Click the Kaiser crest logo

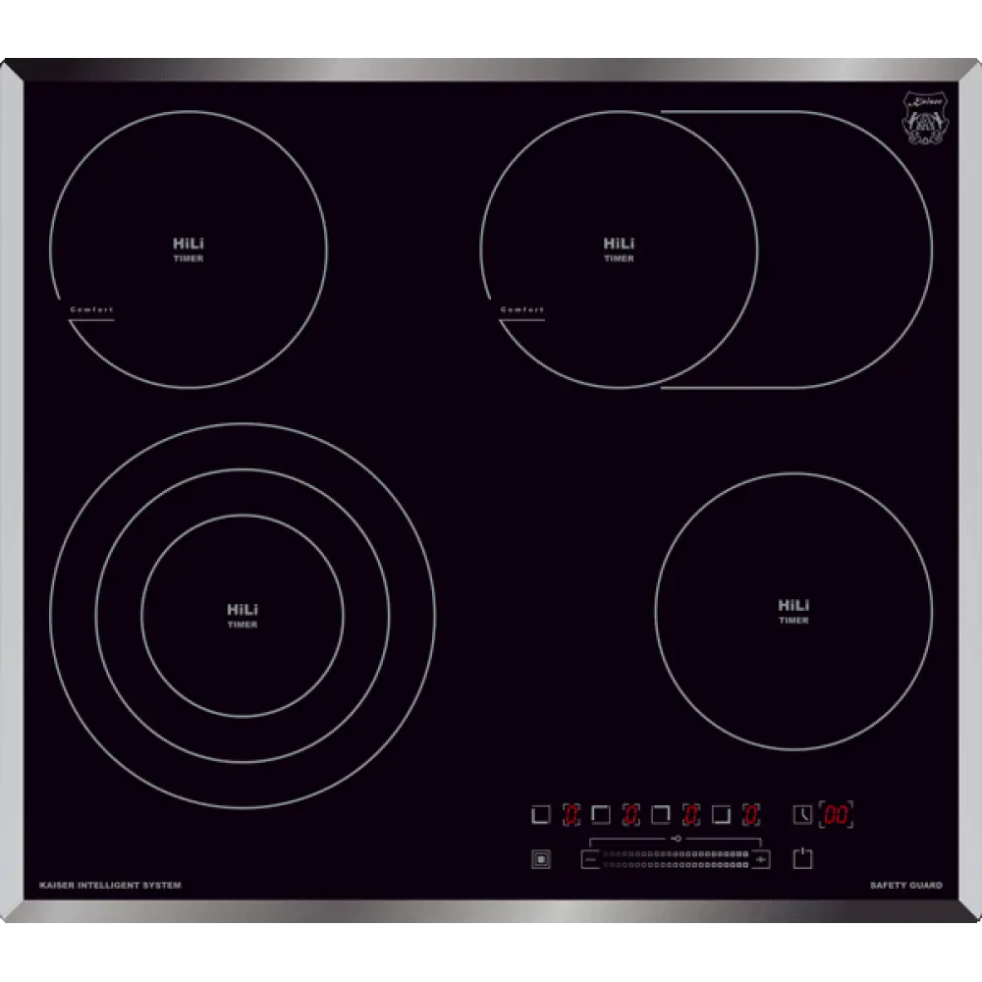click(924, 119)
